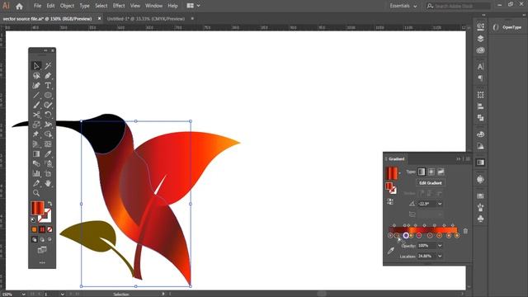Open gradient presets dropdown arrow
The height and width of the screenshot is (297, 528).
399,173
